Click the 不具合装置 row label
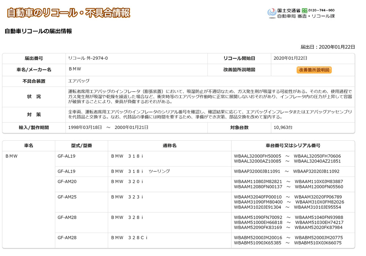366x256 pixels. click(34, 81)
